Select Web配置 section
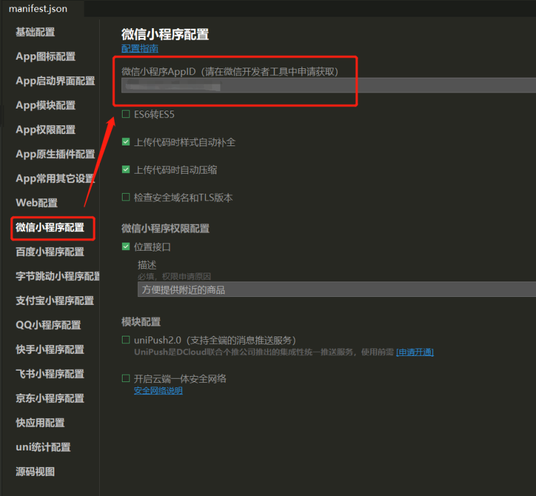 point(37,203)
